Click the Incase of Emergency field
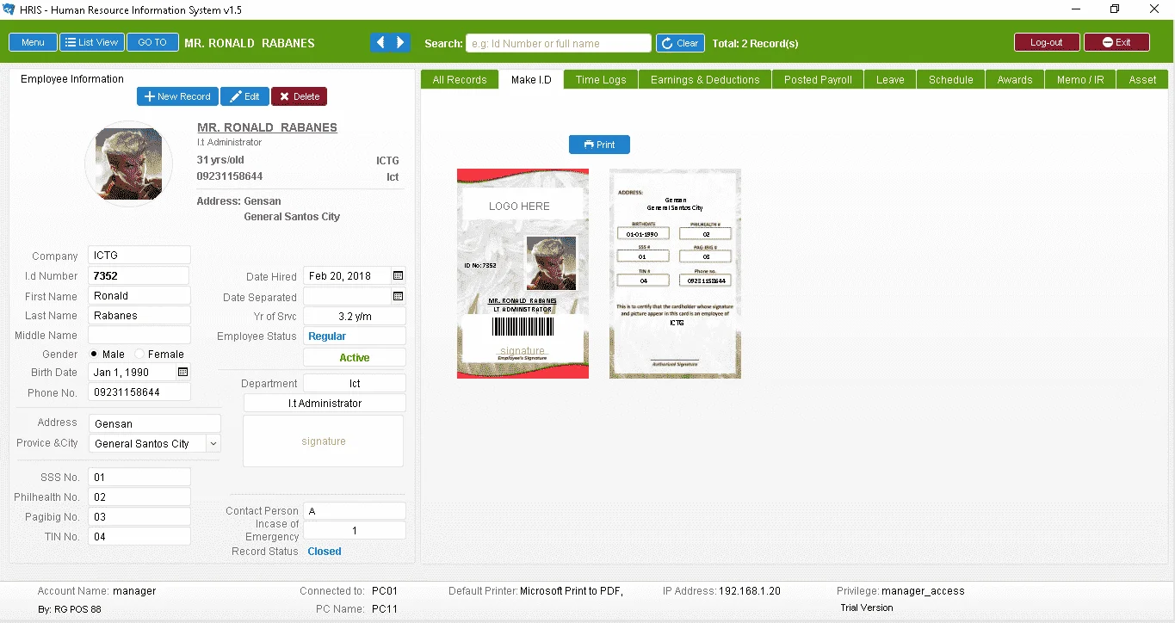Image resolution: width=1175 pixels, height=623 pixels. coord(354,531)
